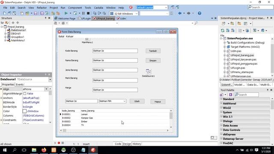Click the magnifier icon in the editor bar
Screen dimensions: 274x154
click(x=196, y=23)
